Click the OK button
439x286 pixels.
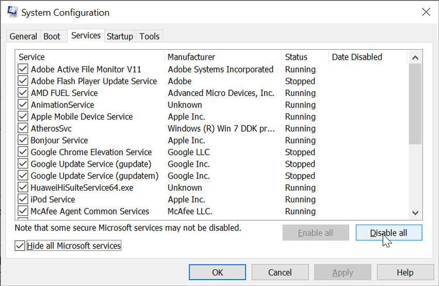217,272
